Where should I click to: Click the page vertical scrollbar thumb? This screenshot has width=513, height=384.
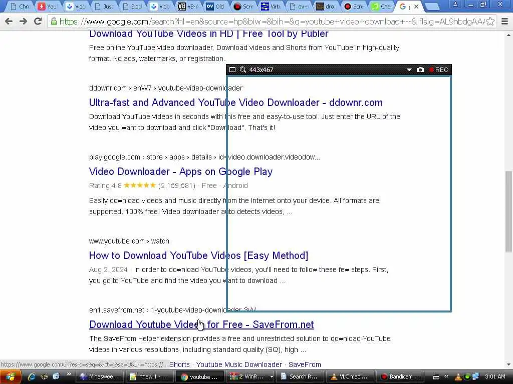(x=509, y=211)
